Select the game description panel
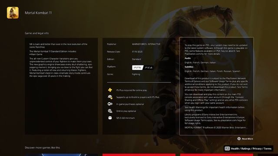Image resolution: width=278 pixels, height=156 pixels. (x=61, y=86)
